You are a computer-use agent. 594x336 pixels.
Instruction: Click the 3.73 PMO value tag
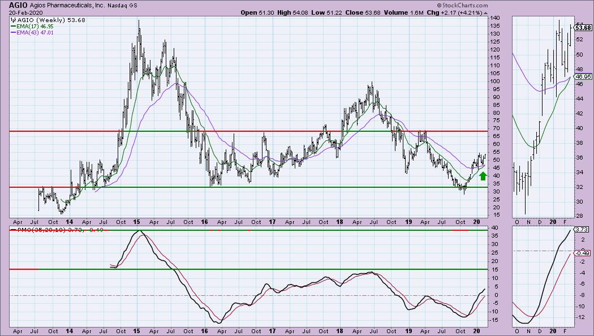582,230
